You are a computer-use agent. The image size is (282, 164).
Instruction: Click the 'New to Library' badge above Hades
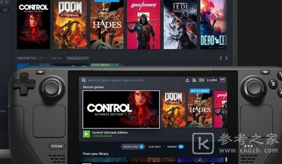(200, 91)
